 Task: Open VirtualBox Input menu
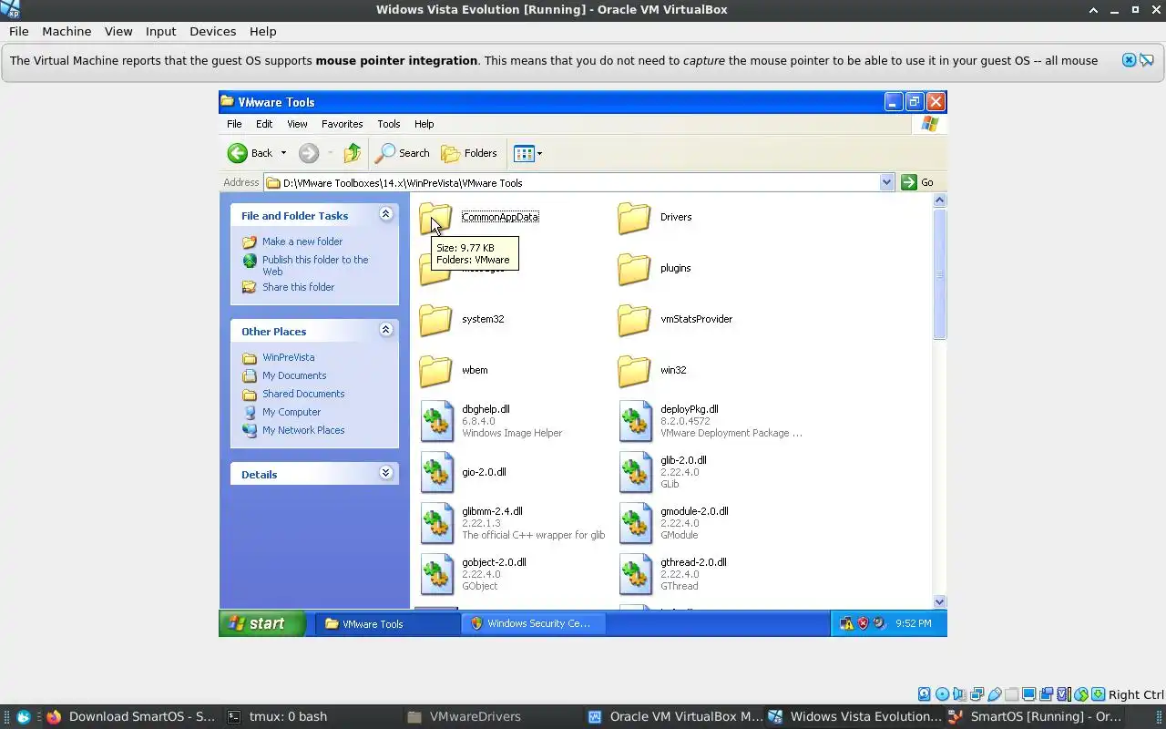click(x=160, y=31)
